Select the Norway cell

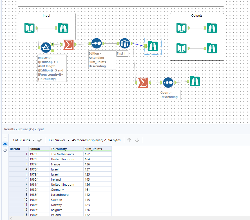tap(67, 205)
